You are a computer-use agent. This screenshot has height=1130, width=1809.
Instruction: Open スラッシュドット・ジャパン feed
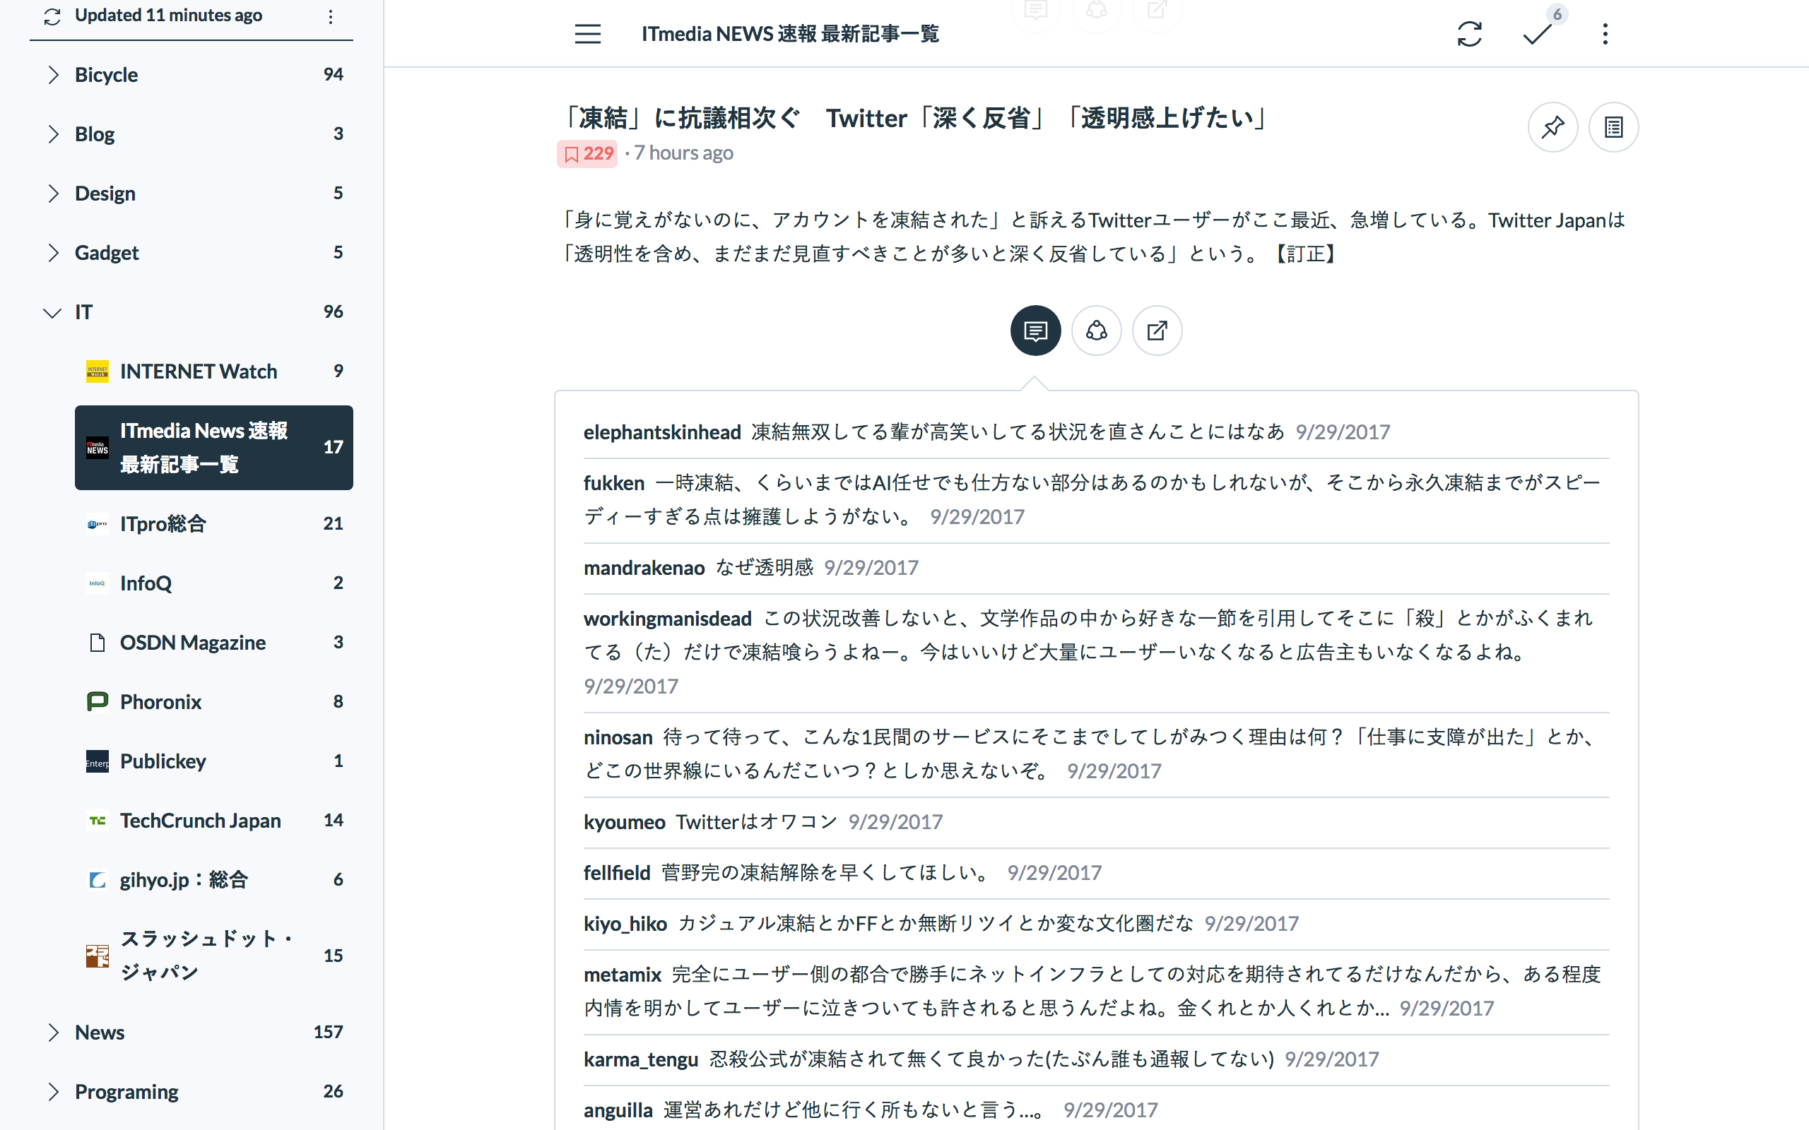[x=214, y=956]
